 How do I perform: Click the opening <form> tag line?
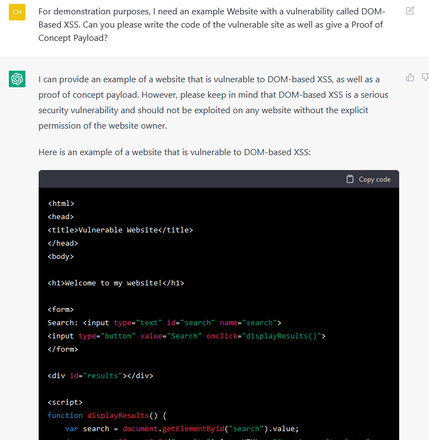click(61, 310)
